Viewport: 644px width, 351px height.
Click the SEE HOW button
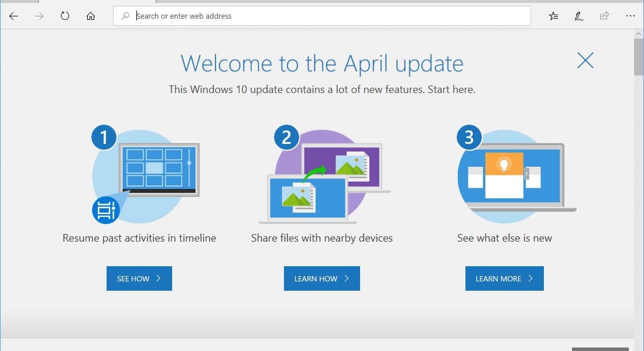point(139,278)
